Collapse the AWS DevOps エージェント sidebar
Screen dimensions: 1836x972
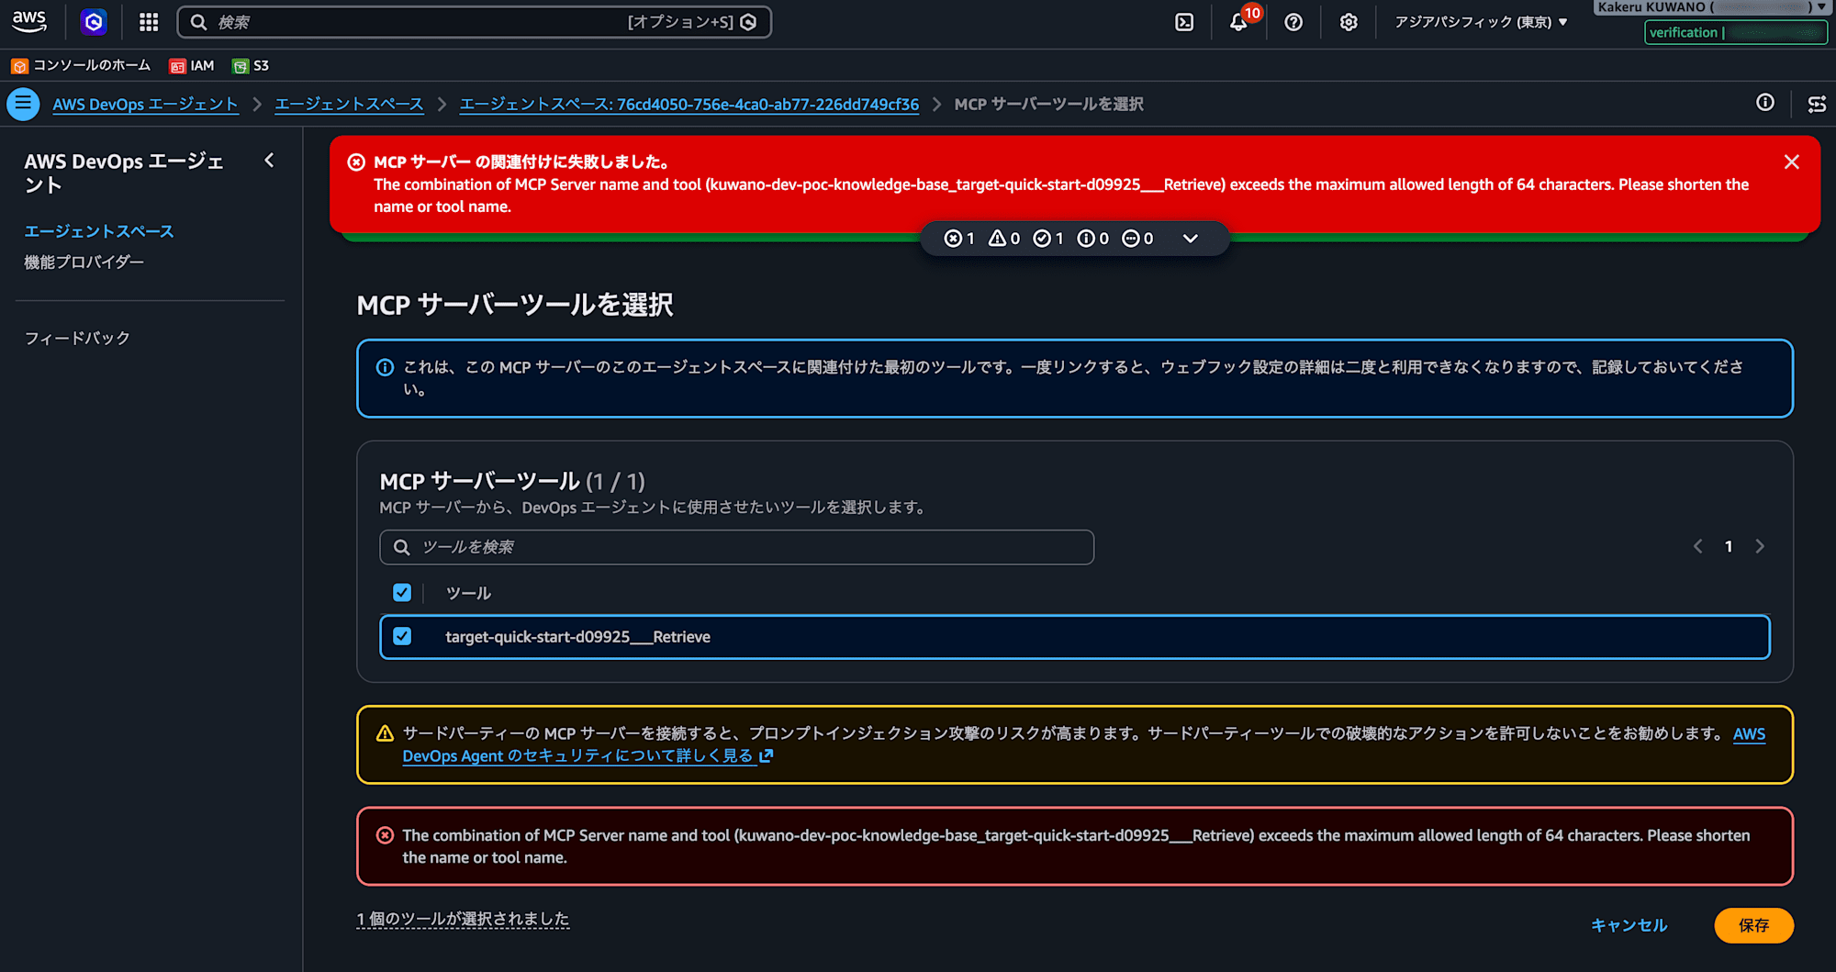pyautogui.click(x=269, y=161)
